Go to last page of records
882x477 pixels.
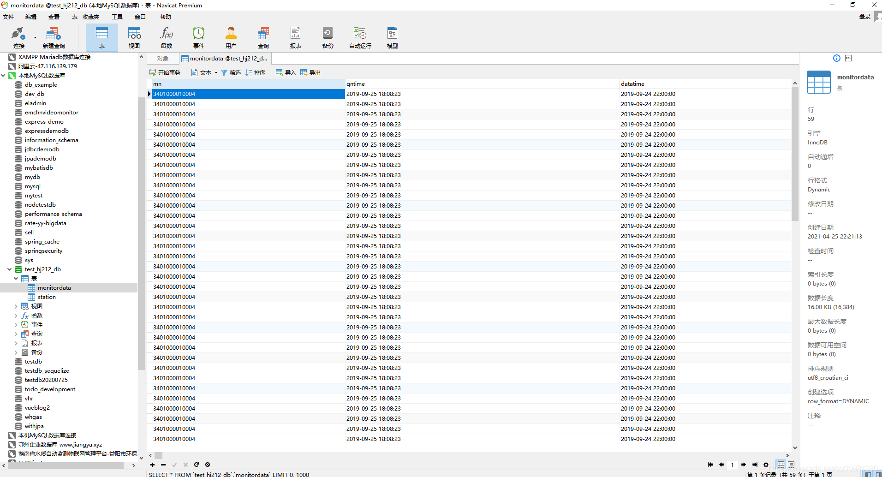pos(755,465)
